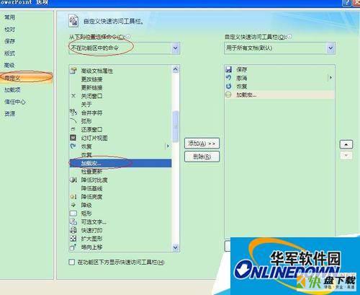Select the 保存 icon in toolbar list
Image resolution: width=360 pixels, height=295 pixels.
pyautogui.click(x=229, y=69)
